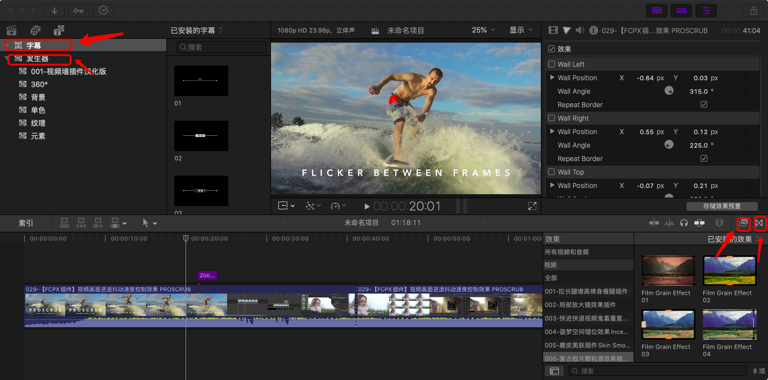Open the info inspector icon
768x380 pixels.
(593, 30)
